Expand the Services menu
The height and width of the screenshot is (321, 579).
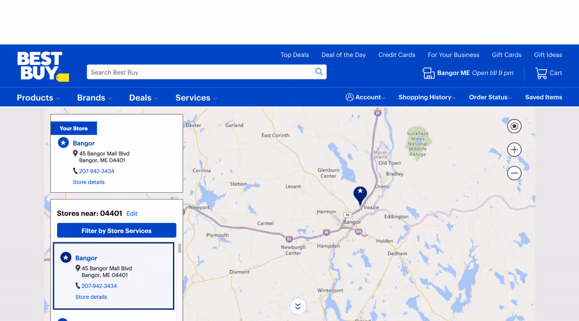point(196,98)
